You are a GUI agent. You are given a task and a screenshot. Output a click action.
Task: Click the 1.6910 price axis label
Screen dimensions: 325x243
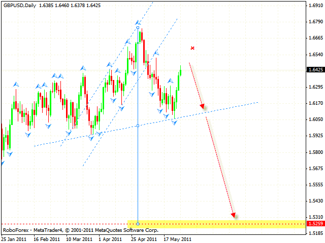point(315,5)
